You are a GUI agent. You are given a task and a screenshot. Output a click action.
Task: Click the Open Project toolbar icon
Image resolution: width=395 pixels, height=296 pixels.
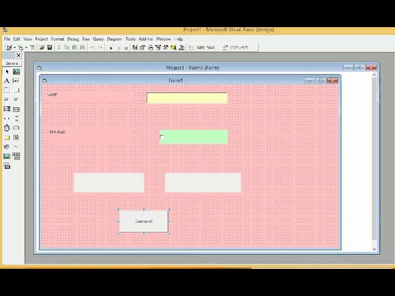tap(42, 47)
